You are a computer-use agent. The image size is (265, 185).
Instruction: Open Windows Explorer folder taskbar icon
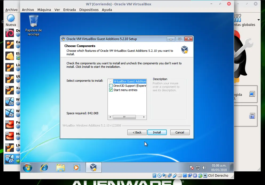61,168
